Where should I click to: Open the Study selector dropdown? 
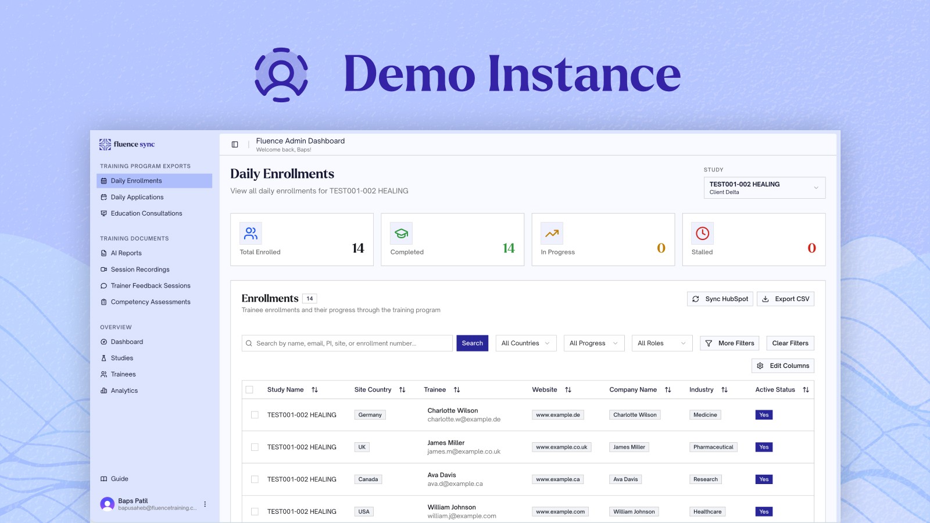[x=764, y=188]
